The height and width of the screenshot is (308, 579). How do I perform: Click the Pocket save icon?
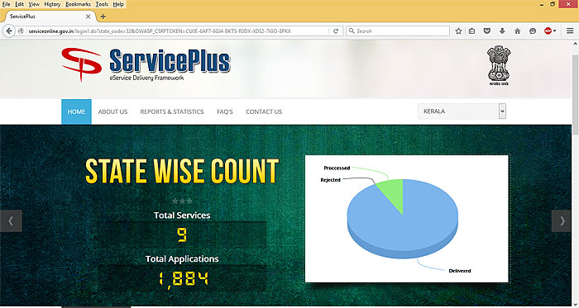click(x=487, y=31)
